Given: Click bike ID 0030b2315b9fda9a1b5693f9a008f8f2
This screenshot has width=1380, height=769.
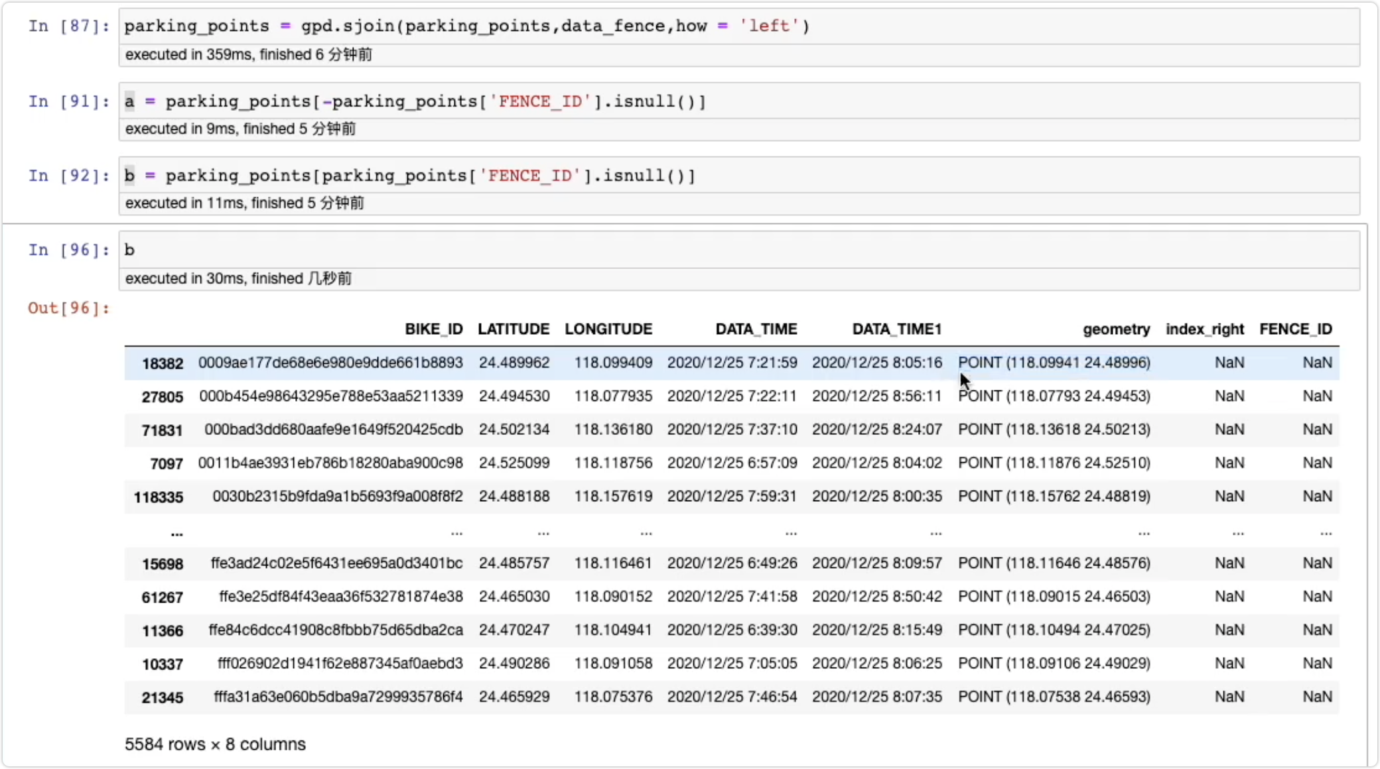Looking at the screenshot, I should [x=338, y=496].
